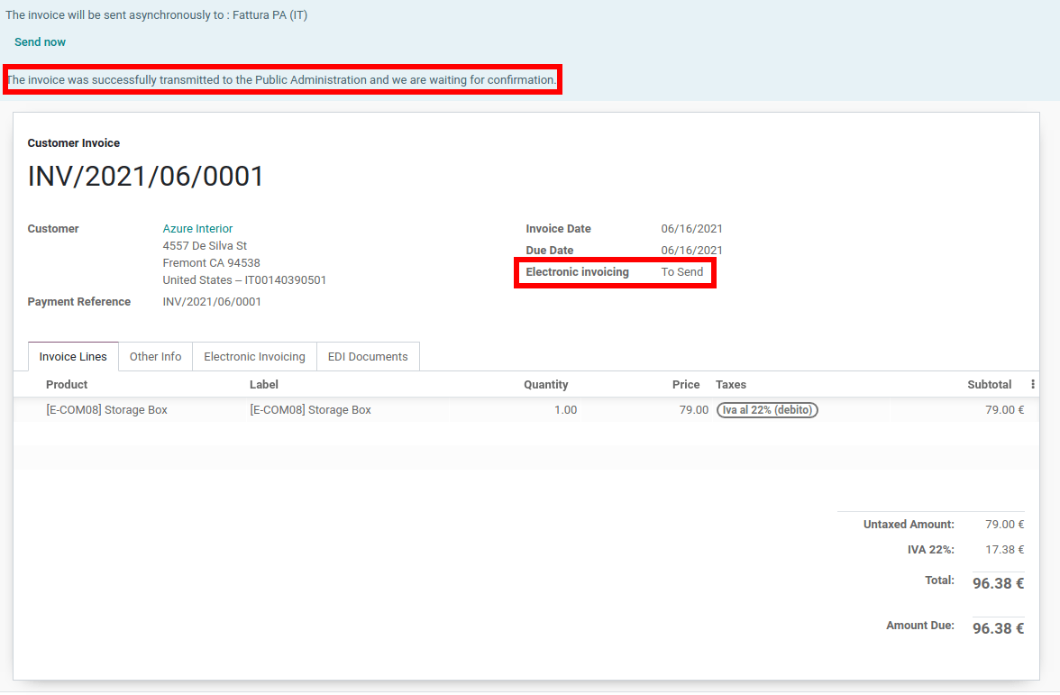Click the invoice number heading INV/2021/06/0001
This screenshot has width=1060, height=695.
145,177
